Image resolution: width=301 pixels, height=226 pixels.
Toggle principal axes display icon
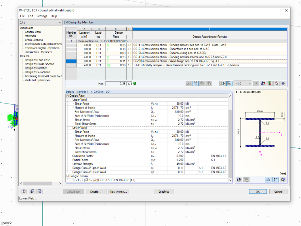tap(276, 180)
